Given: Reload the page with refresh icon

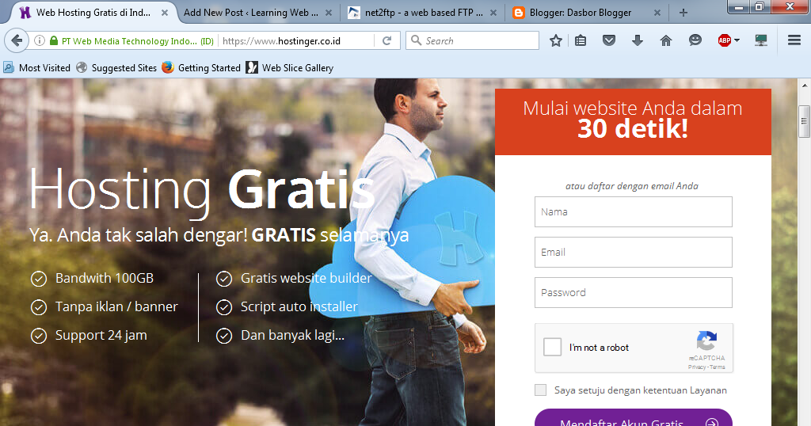Looking at the screenshot, I should click(x=386, y=40).
